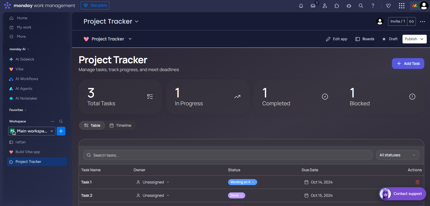Switch to the Table view tab
This screenshot has height=206, width=430.
click(92, 125)
